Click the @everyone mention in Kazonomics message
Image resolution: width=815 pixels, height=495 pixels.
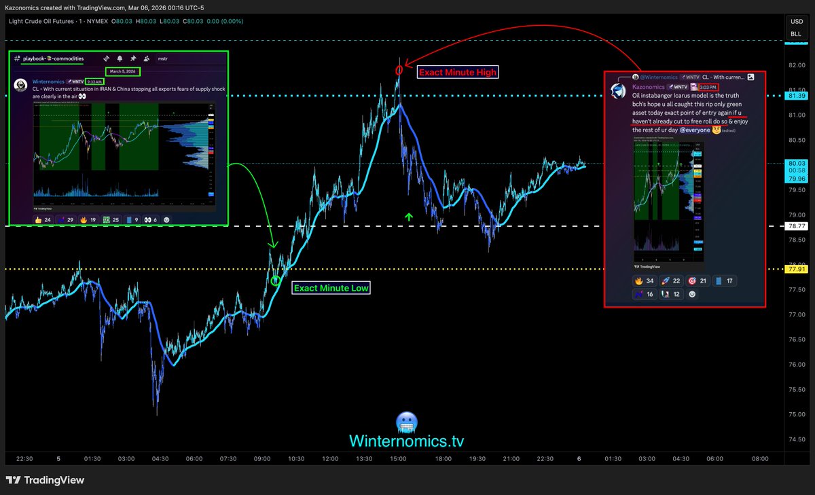(x=695, y=130)
